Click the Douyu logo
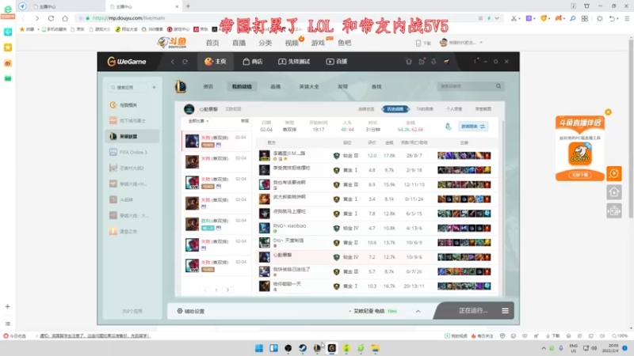Image resolution: width=634 pixels, height=356 pixels. coord(172,43)
